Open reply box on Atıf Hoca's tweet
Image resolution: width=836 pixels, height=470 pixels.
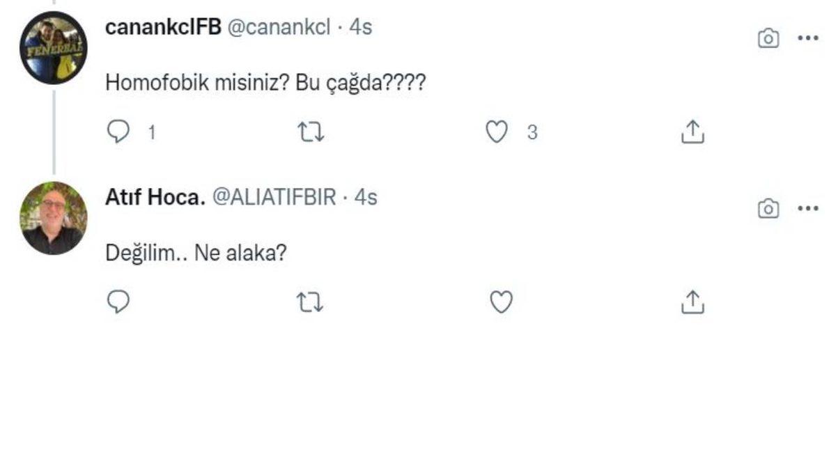(118, 301)
